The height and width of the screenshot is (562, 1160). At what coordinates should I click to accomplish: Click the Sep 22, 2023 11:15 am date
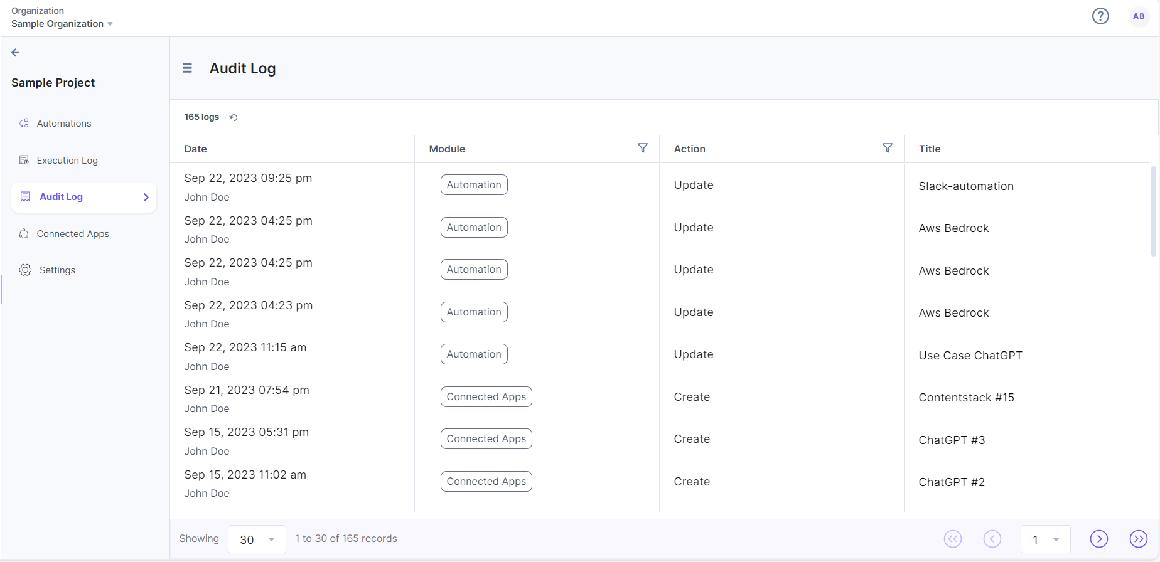pos(245,347)
